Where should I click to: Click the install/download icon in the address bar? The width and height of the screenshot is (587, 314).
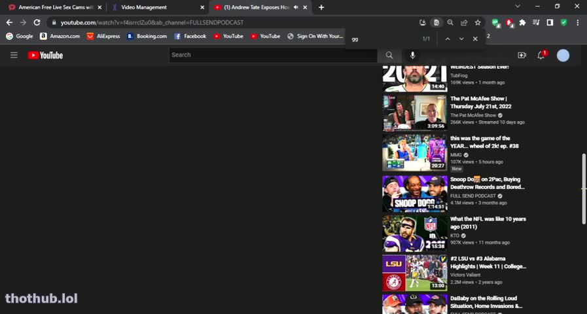pos(423,22)
